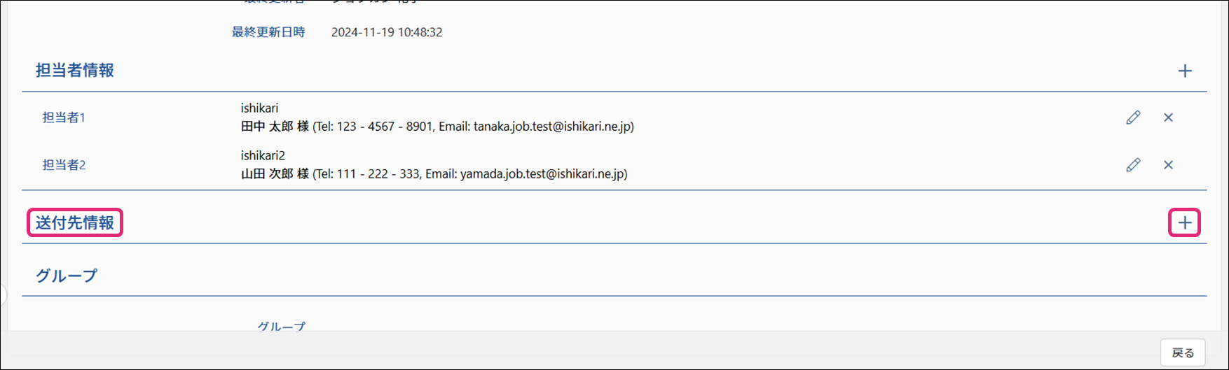
Task: Click the name 山田 次郎 様
Action: point(275,174)
